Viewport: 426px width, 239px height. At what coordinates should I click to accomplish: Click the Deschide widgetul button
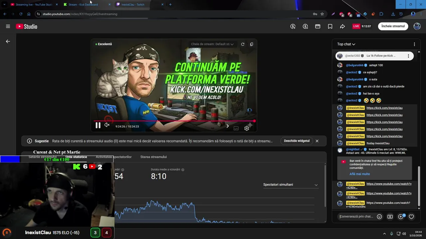click(297, 141)
